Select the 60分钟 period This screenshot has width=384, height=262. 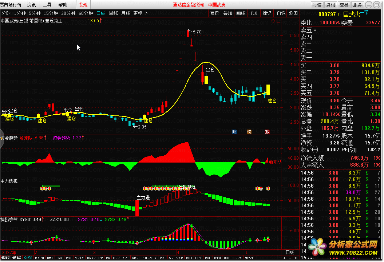86,13
